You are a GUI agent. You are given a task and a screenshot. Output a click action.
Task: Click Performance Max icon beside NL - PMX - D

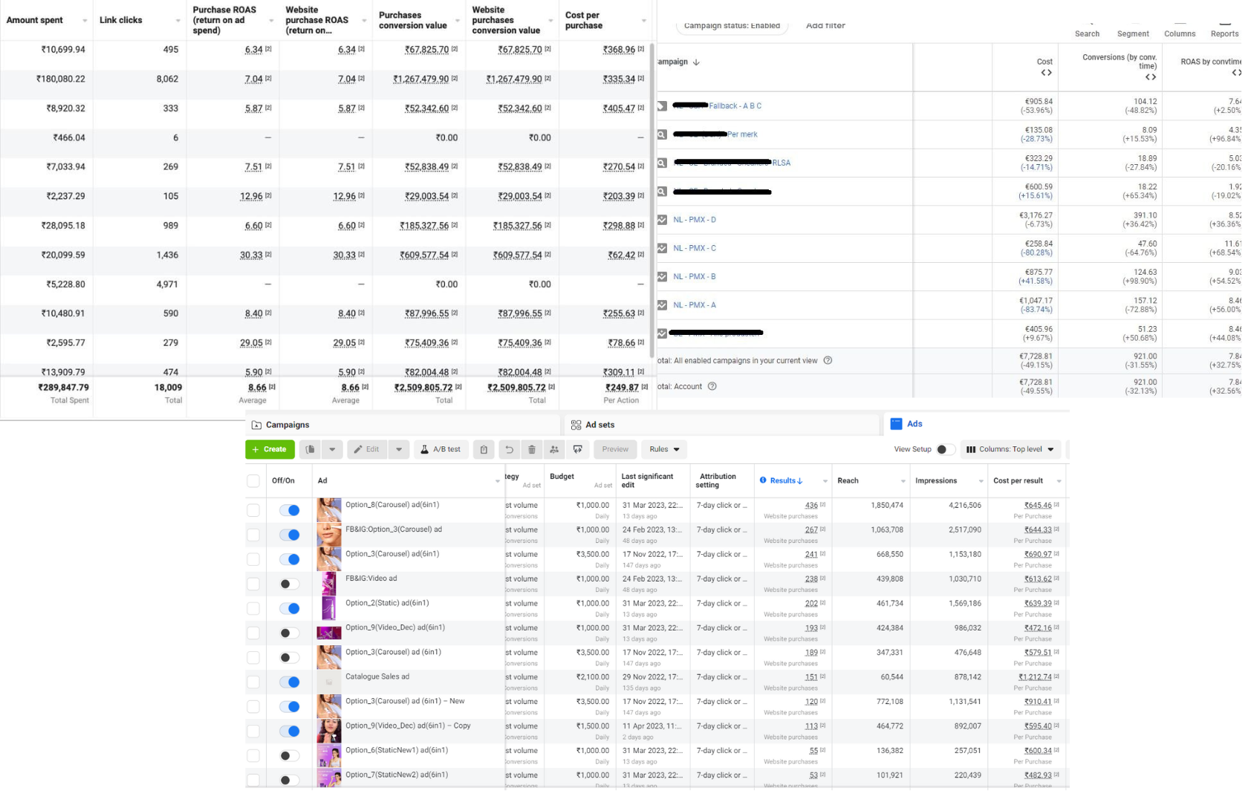(x=662, y=220)
